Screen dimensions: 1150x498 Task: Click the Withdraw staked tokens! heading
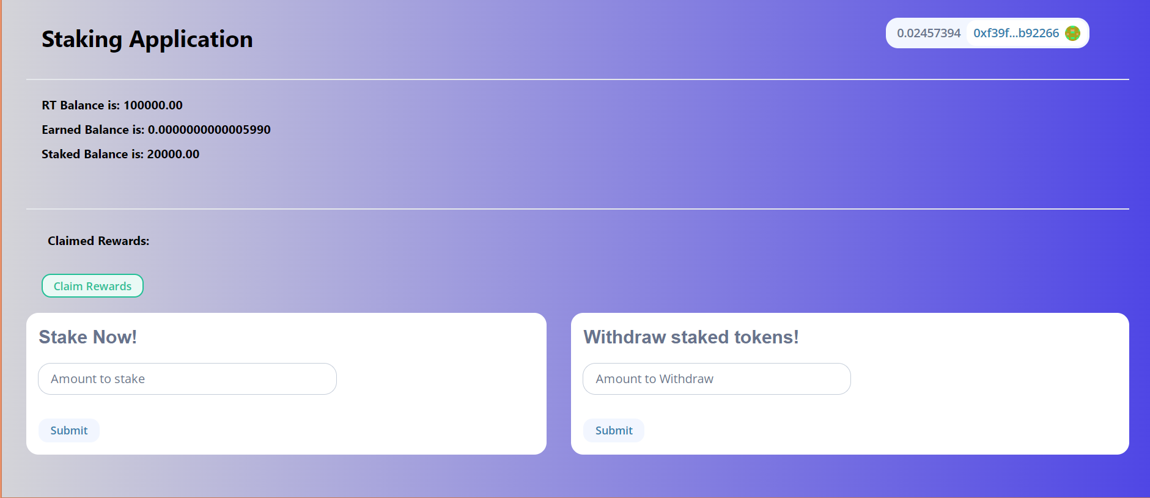[691, 337]
